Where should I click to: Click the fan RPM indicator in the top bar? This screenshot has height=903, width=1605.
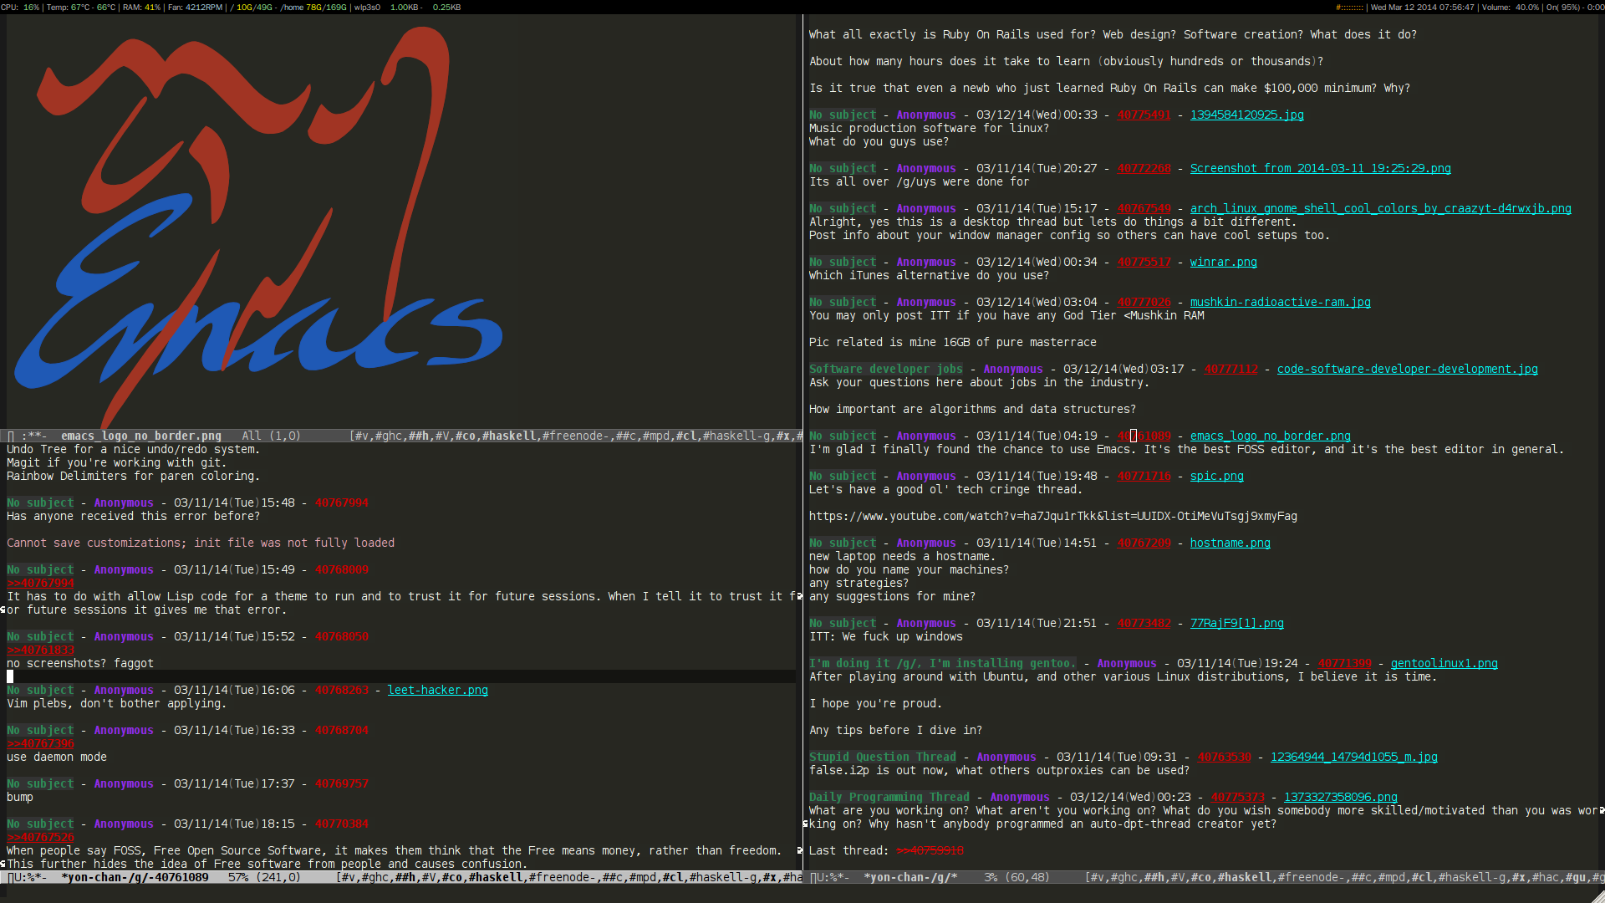tap(193, 7)
